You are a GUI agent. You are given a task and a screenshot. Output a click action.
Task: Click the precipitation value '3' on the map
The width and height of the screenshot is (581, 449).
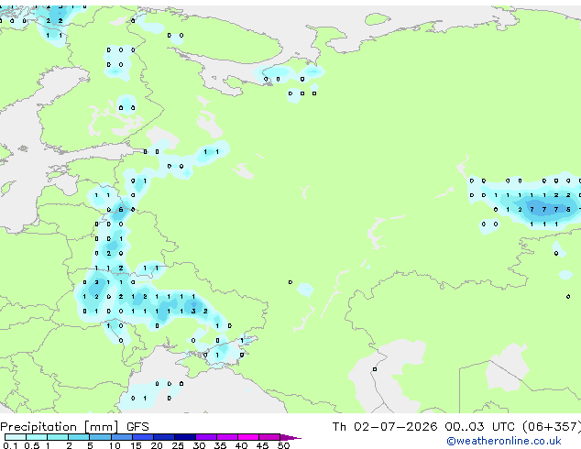(193, 312)
